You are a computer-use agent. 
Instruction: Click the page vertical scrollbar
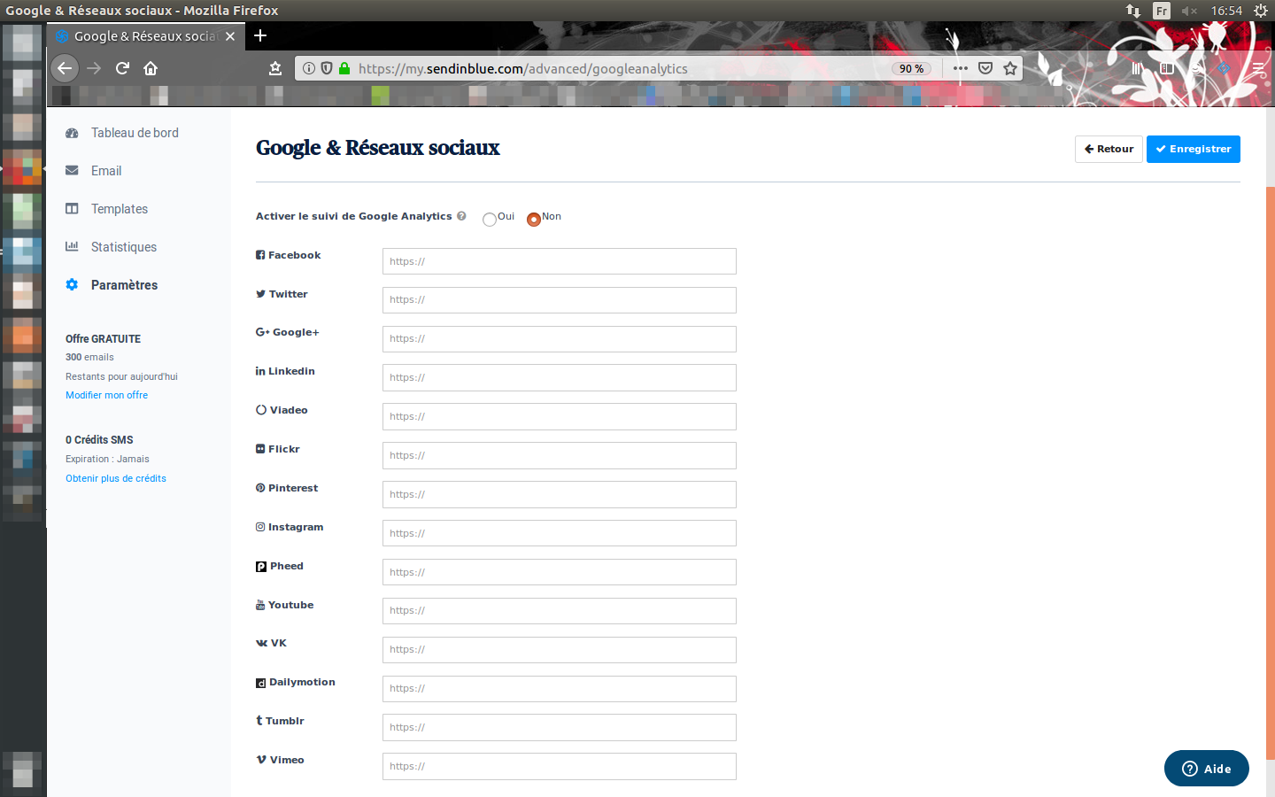(1271, 472)
